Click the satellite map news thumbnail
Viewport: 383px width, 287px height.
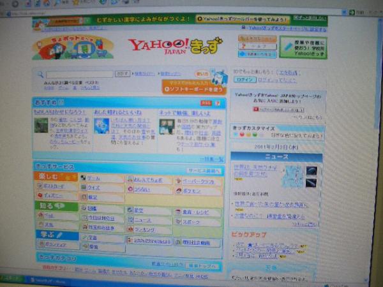click(292, 177)
